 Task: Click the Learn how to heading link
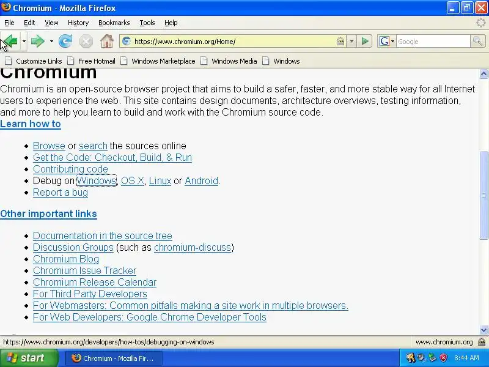click(30, 124)
